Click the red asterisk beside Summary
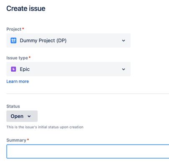The image size is (169, 165). (x=28, y=139)
